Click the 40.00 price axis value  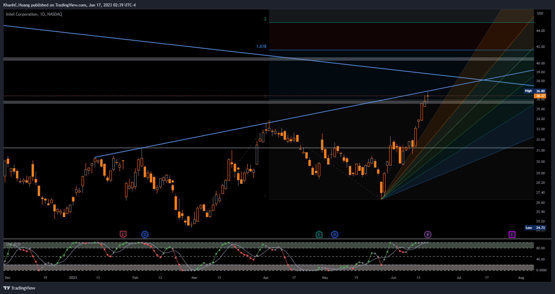pos(540,63)
